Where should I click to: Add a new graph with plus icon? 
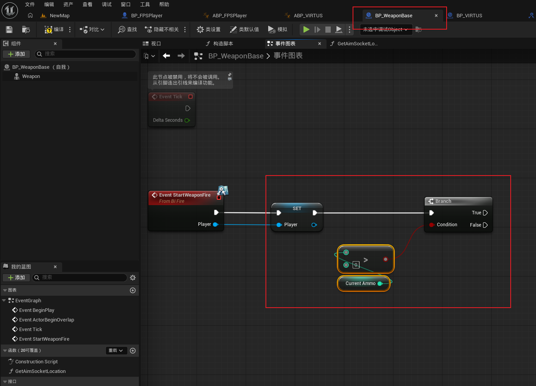[x=133, y=290]
